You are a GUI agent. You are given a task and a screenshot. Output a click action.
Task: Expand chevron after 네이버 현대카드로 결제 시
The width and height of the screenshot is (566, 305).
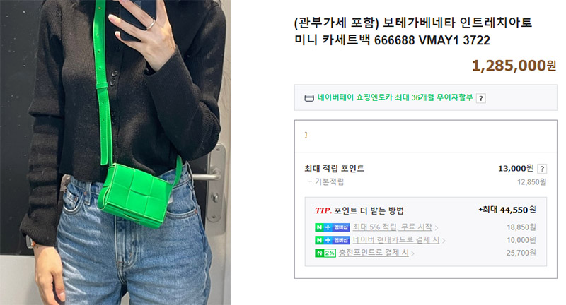pyautogui.click(x=444, y=241)
